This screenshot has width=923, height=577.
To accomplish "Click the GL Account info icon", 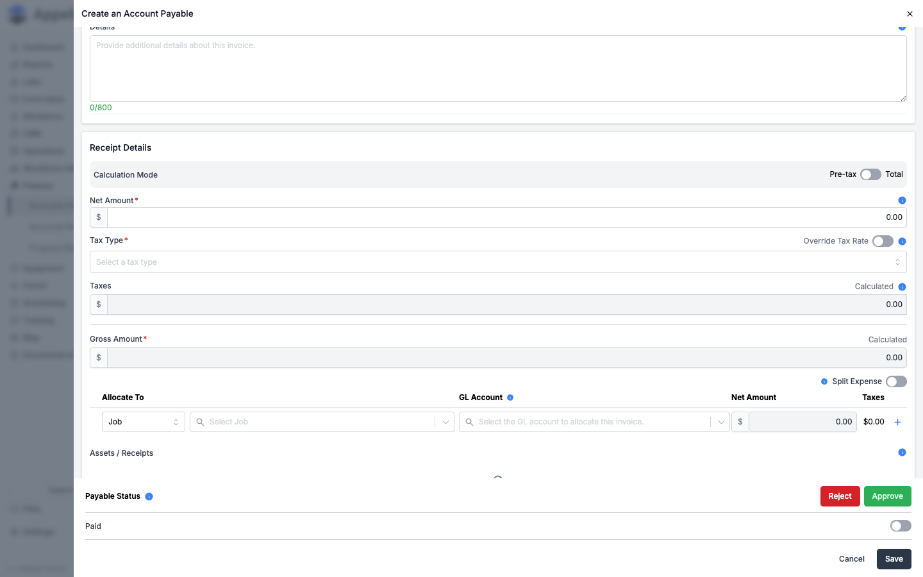I will tap(510, 397).
